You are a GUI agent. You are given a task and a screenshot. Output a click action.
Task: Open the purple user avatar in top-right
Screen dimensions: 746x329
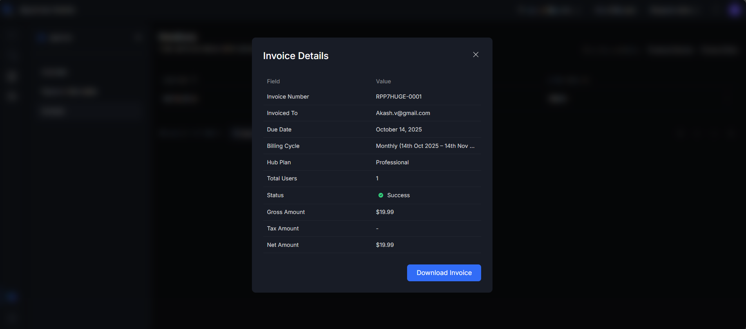pyautogui.click(x=734, y=10)
